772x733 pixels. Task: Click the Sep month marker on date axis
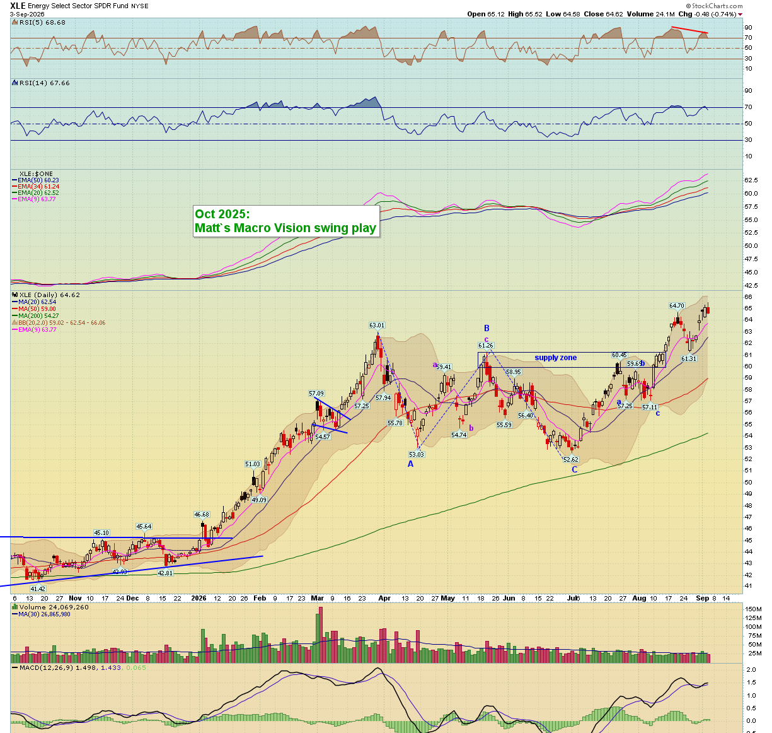(703, 598)
